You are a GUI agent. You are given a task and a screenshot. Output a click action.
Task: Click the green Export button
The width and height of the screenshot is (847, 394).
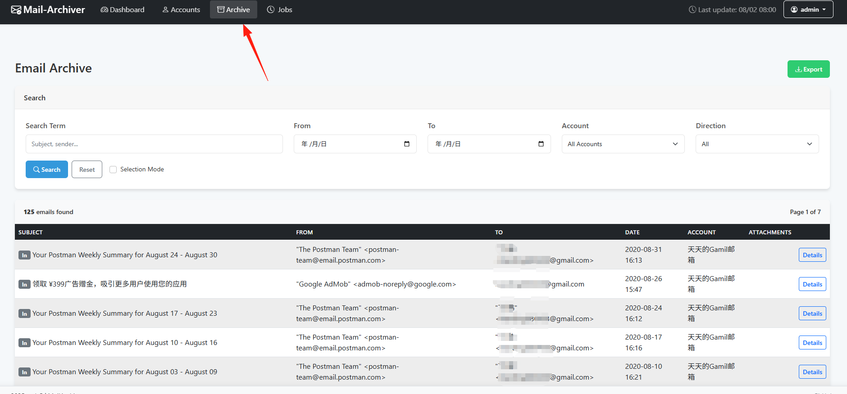pos(809,69)
